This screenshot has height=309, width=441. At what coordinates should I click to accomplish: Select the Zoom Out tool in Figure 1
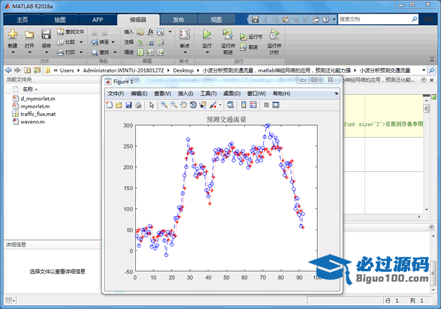(174, 105)
